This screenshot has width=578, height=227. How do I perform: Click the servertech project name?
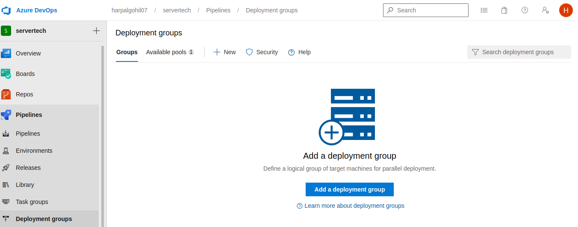[x=31, y=31]
